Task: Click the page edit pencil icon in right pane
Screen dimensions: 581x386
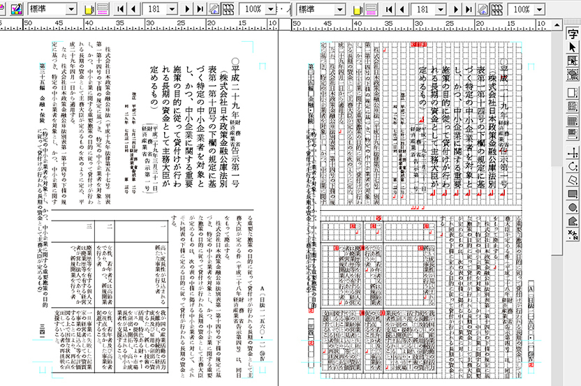Action: [483, 9]
